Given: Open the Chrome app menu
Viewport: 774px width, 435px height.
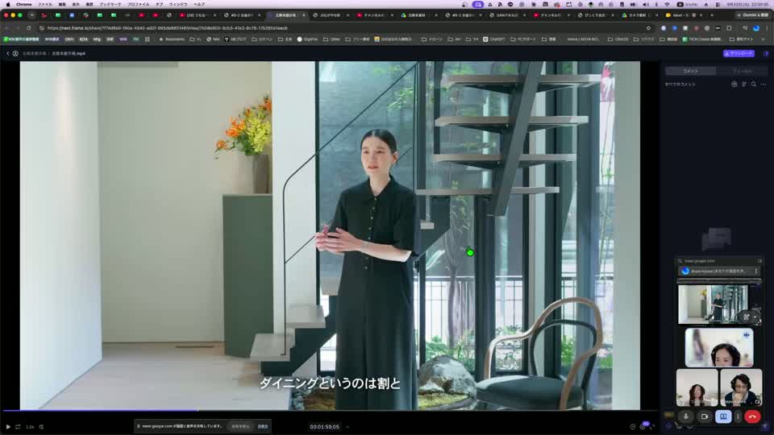Looking at the screenshot, I should click(23, 4).
